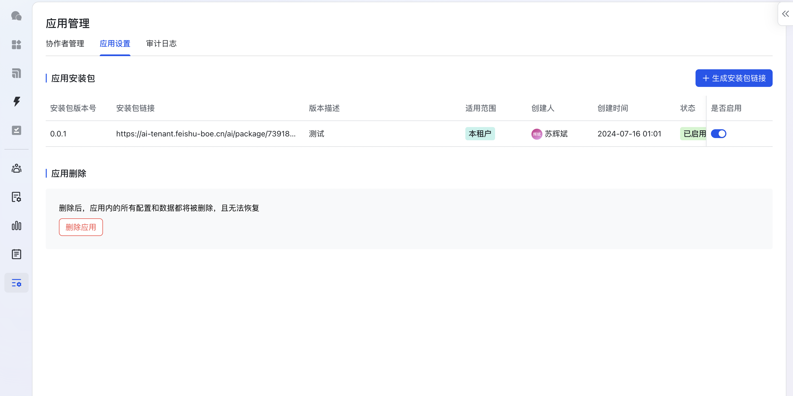Click version number 0.0.1 cell
Image resolution: width=793 pixels, height=396 pixels.
pos(58,134)
